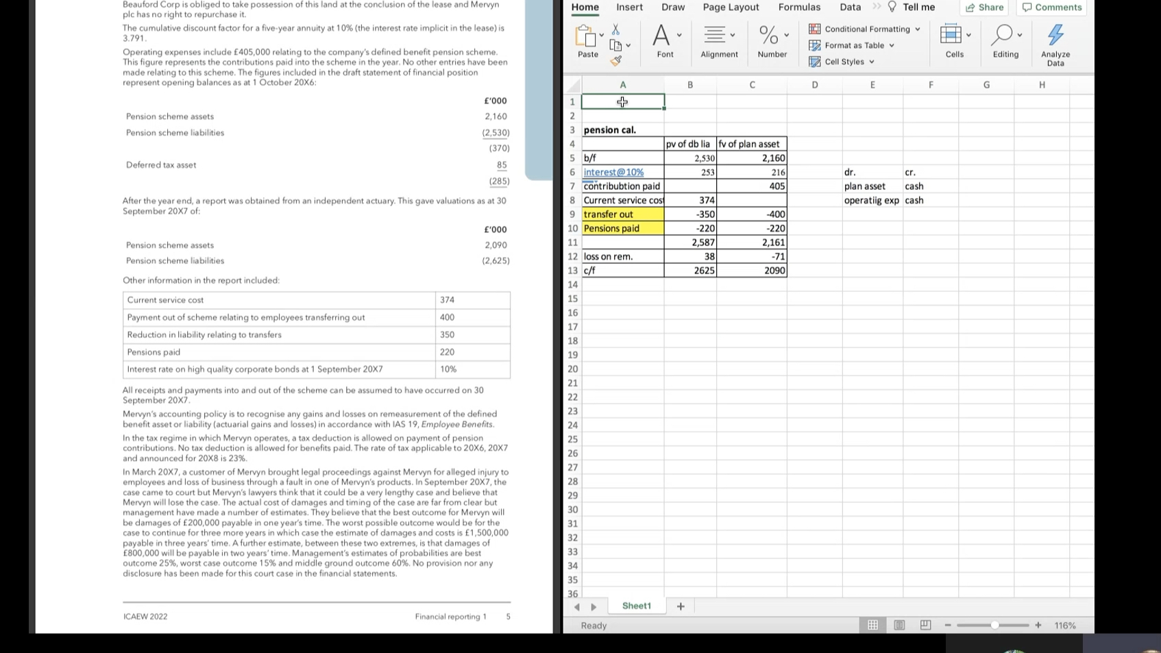The image size is (1161, 653).
Task: Click the Select All corner triangle
Action: coord(573,86)
